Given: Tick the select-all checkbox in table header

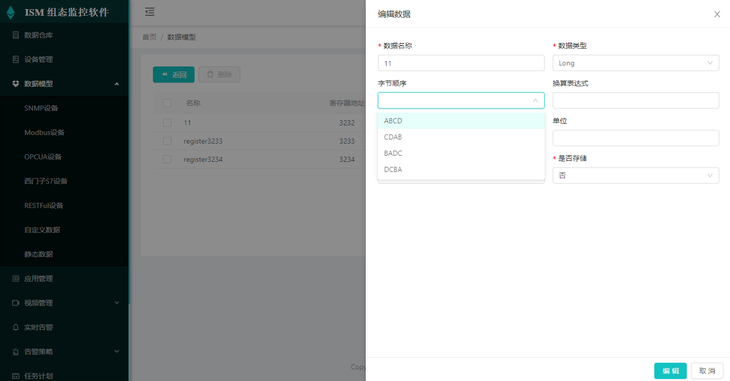Looking at the screenshot, I should pos(167,103).
